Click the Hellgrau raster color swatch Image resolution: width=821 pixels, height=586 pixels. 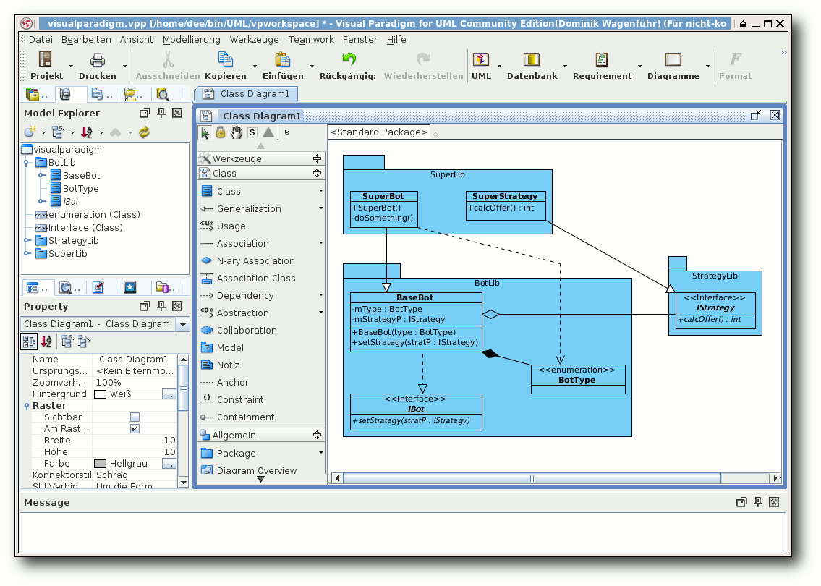coord(100,464)
